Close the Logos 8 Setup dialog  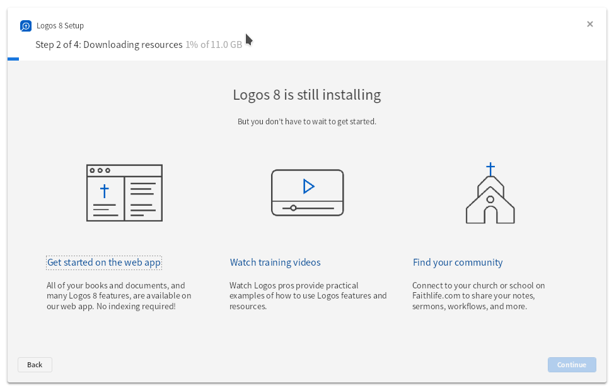pyautogui.click(x=589, y=25)
